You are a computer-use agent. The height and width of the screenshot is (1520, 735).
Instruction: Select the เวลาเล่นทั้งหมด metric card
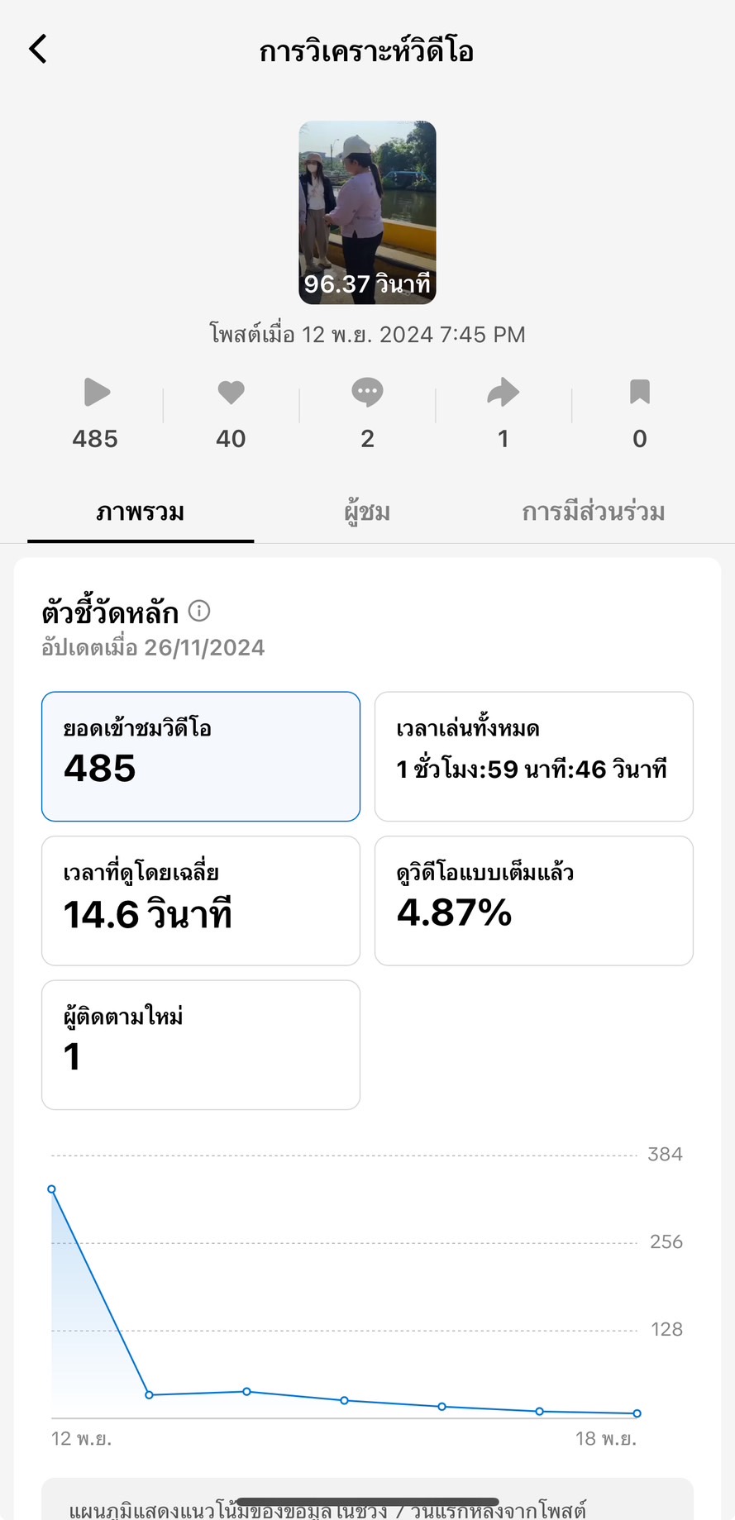(x=533, y=756)
